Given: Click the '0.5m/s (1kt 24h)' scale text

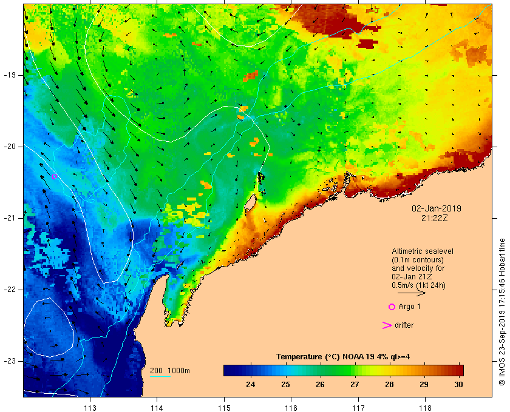Looking at the screenshot, I should 418,285.
